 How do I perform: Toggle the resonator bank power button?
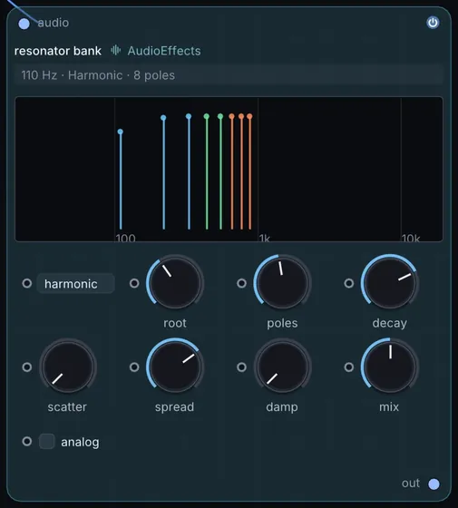pos(433,23)
